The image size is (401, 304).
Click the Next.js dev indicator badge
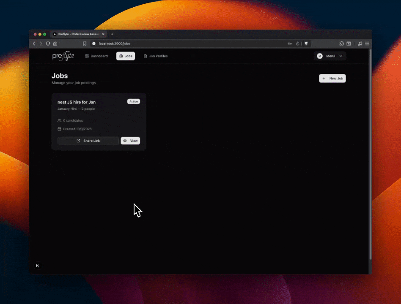38,266
